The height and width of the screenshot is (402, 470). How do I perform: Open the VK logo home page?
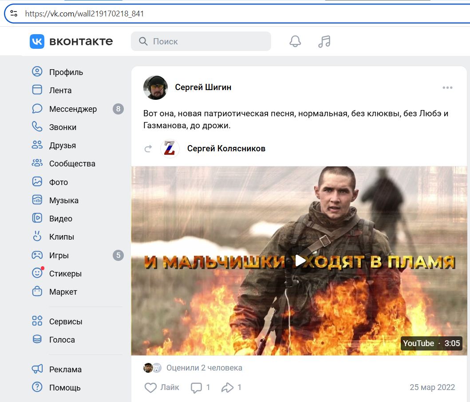[x=37, y=41]
